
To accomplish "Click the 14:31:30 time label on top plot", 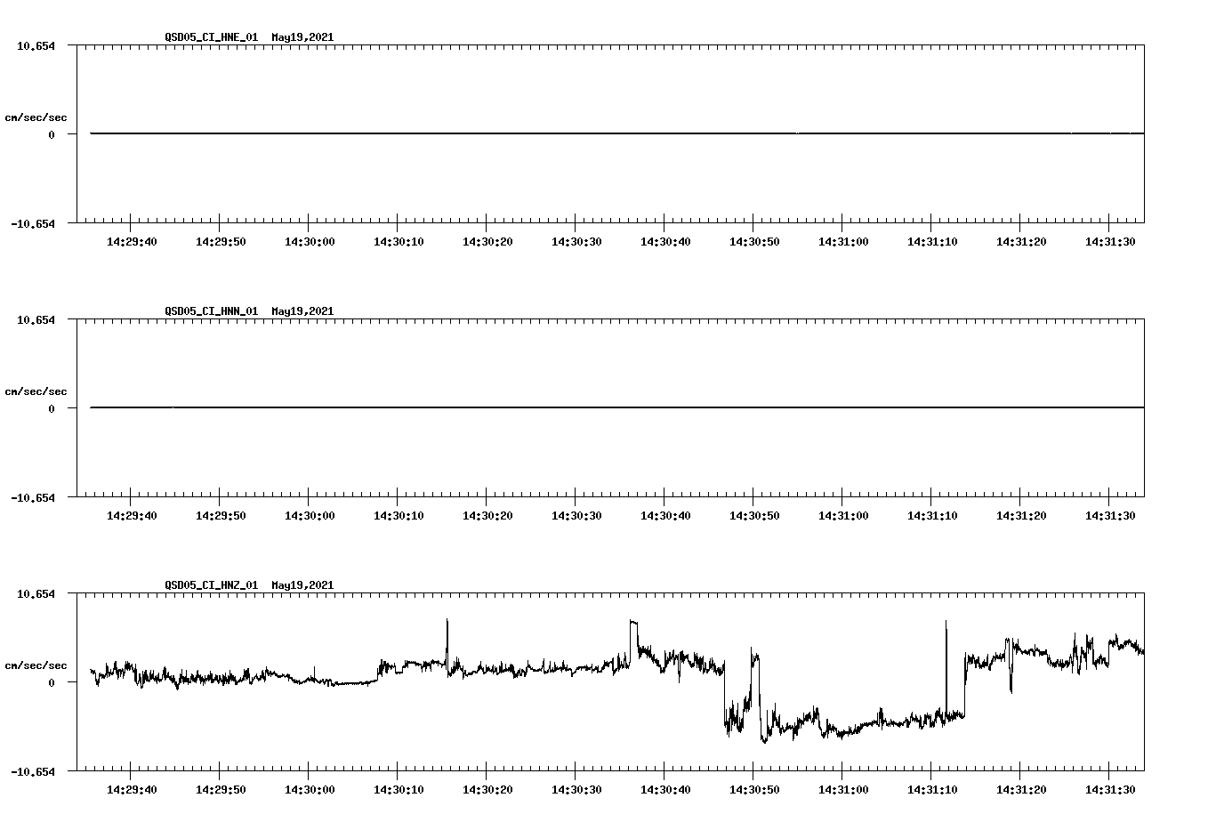I will point(1112,238).
